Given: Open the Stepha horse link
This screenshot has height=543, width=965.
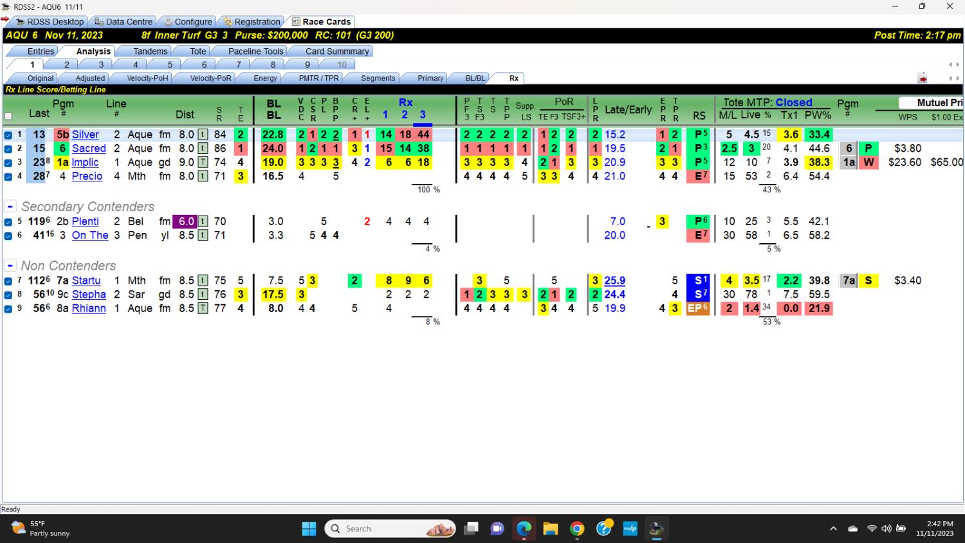Looking at the screenshot, I should click(89, 295).
